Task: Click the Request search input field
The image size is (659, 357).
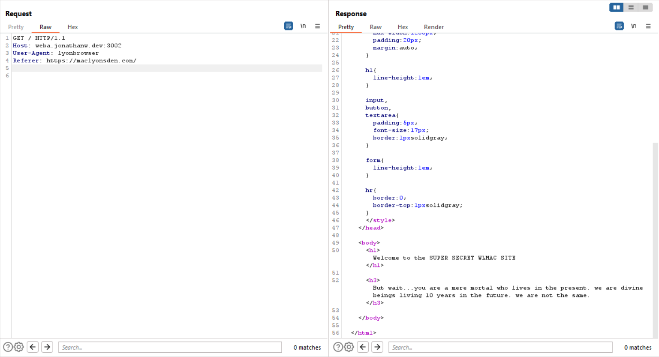Action: pos(170,347)
